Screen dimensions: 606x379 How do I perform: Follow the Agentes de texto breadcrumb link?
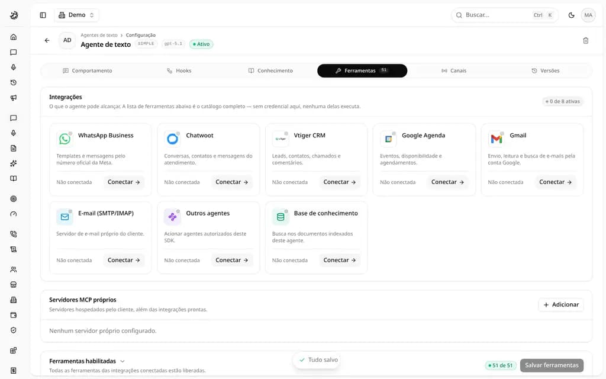coord(99,35)
